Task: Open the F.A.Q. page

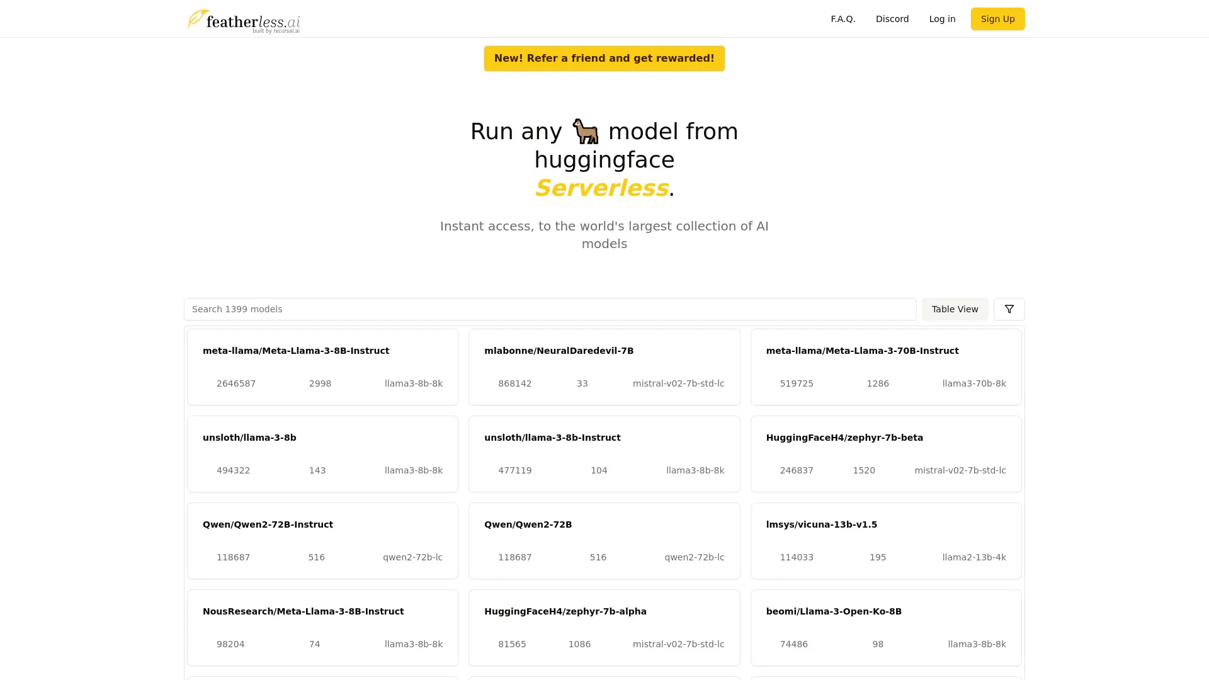Action: [x=843, y=19]
